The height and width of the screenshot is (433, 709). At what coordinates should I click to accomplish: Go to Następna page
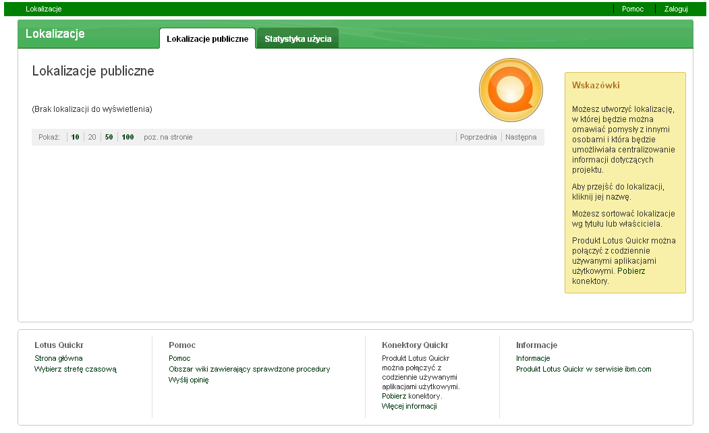click(521, 137)
